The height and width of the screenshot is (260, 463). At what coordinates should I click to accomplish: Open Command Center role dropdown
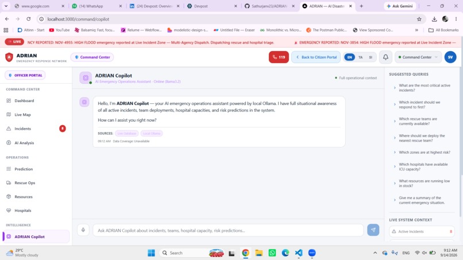pyautogui.click(x=418, y=57)
